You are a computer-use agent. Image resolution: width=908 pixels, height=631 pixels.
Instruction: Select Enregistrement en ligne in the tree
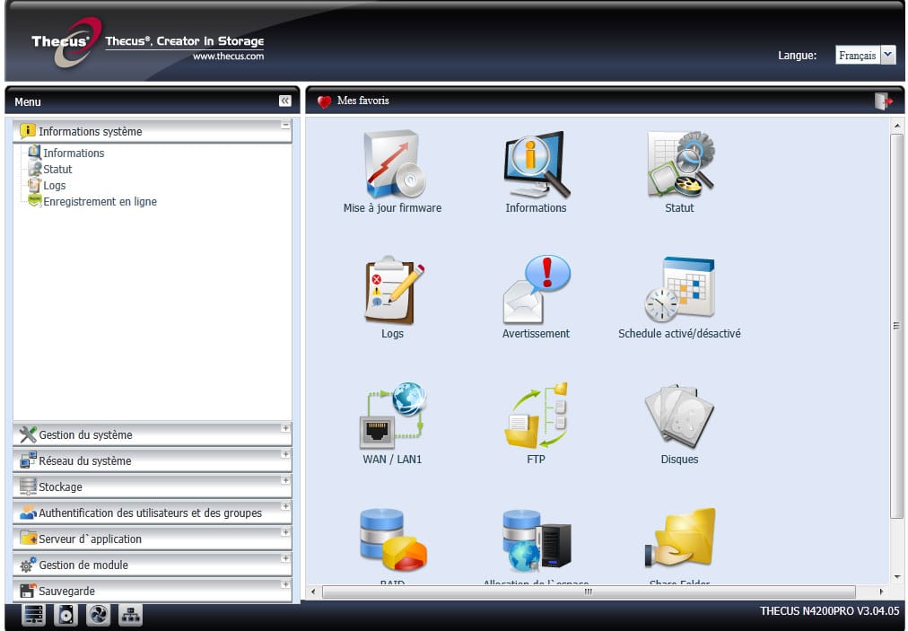(100, 202)
